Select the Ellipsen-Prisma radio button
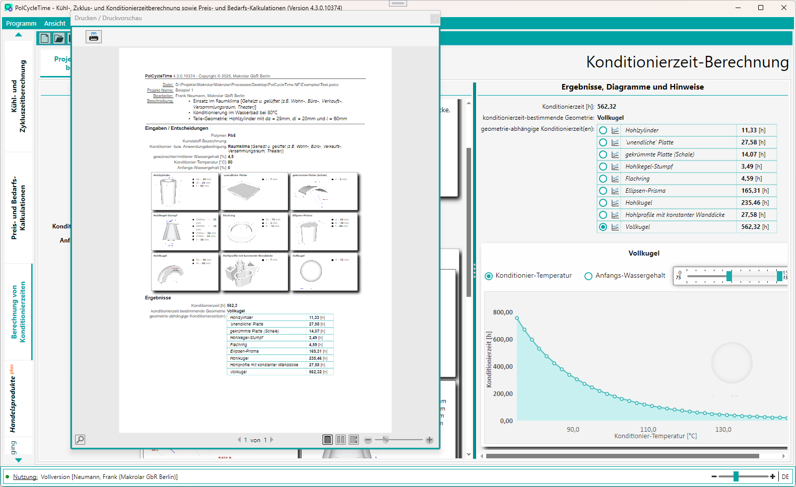This screenshot has height=487, width=796. pyautogui.click(x=603, y=191)
